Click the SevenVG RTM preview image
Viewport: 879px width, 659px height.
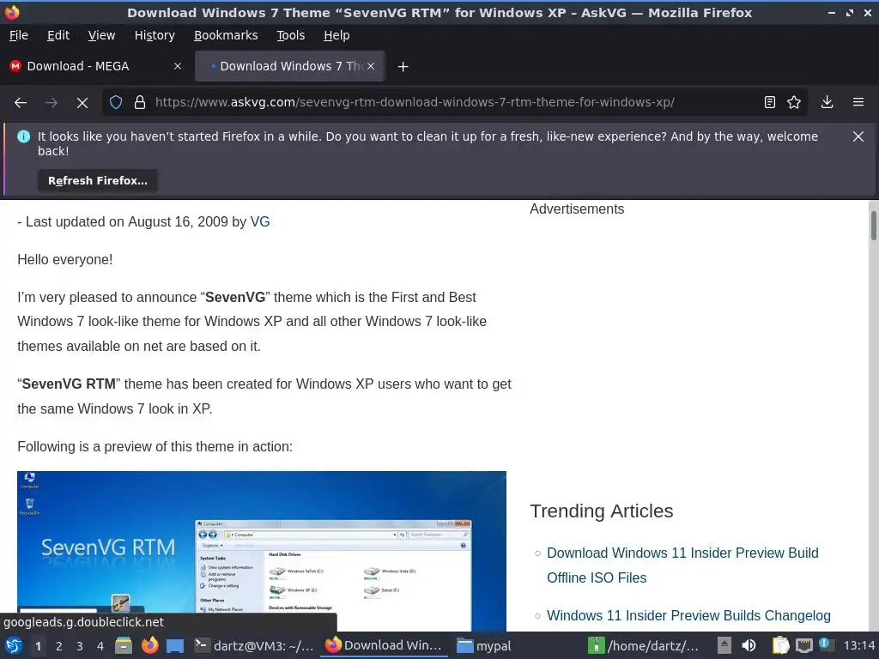click(262, 551)
